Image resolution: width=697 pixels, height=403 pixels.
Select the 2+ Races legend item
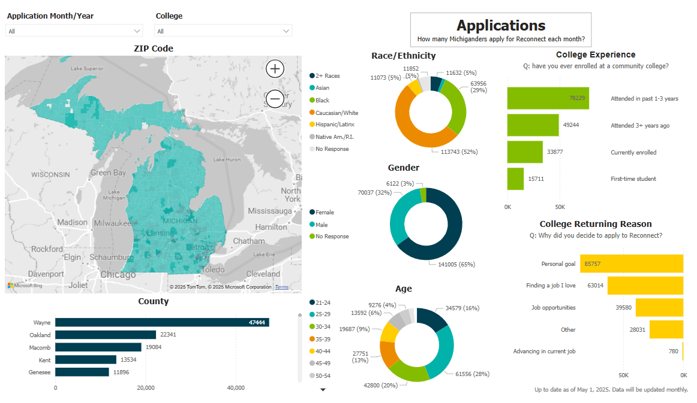point(325,76)
